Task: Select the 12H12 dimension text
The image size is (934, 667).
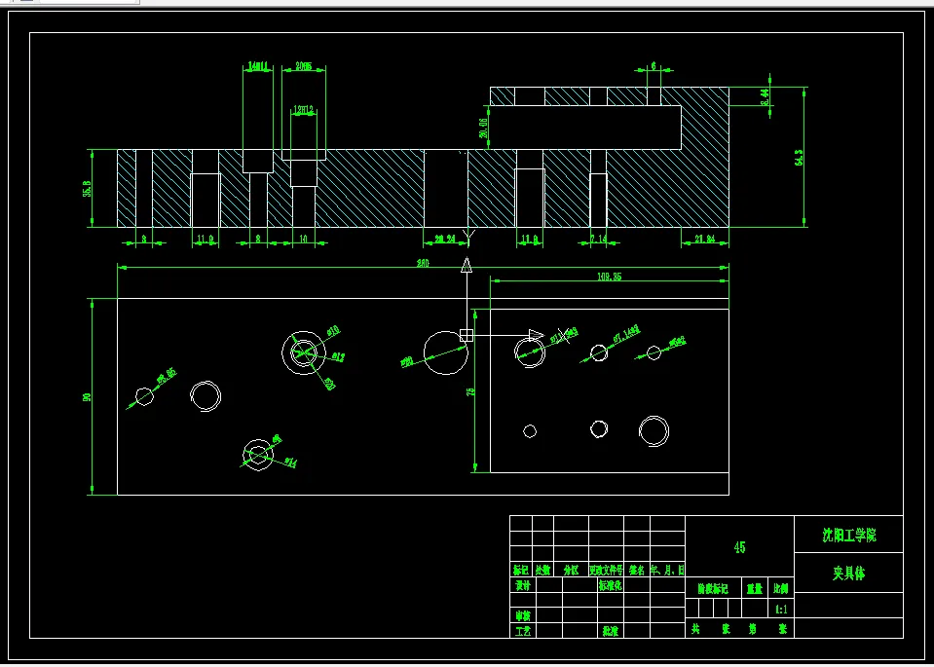Action: 303,110
